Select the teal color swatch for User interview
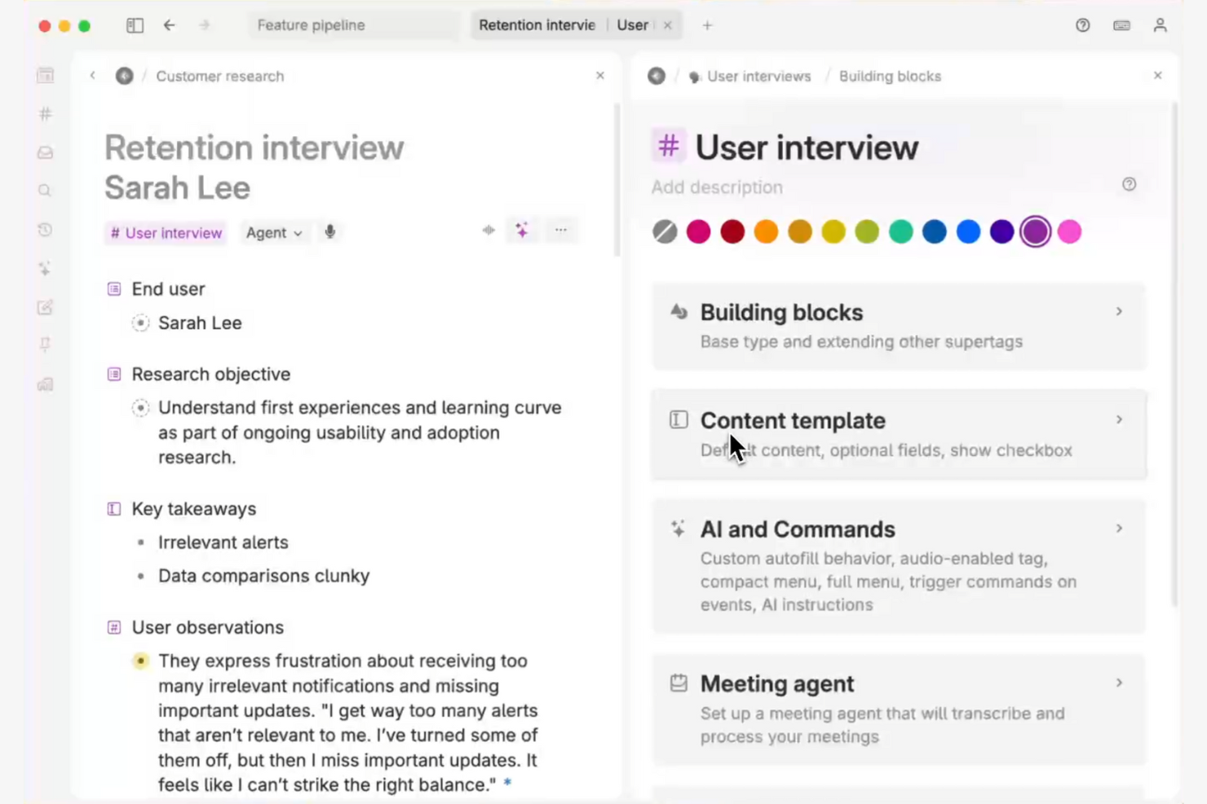The image size is (1207, 804). pyautogui.click(x=900, y=231)
